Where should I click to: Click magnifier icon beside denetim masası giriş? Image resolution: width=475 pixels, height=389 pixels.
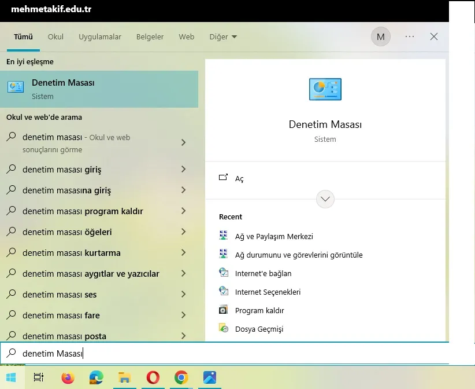tap(11, 168)
